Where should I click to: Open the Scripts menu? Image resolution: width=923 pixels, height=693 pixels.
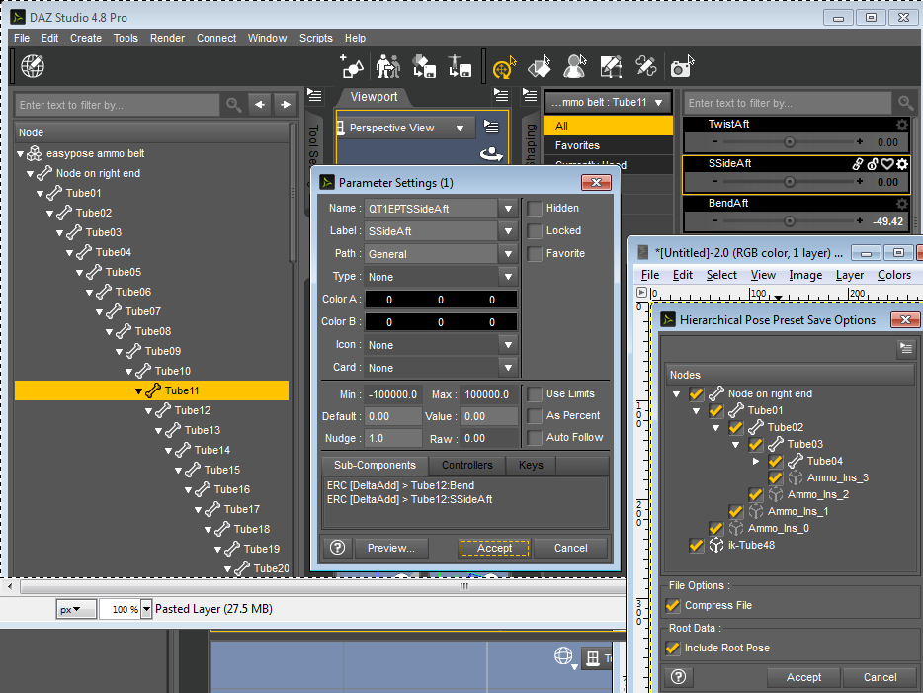click(315, 38)
